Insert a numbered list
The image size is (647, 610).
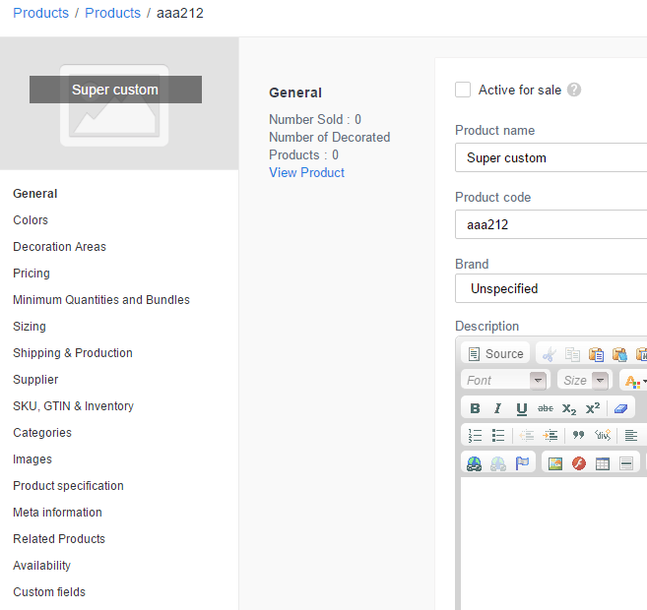(475, 435)
